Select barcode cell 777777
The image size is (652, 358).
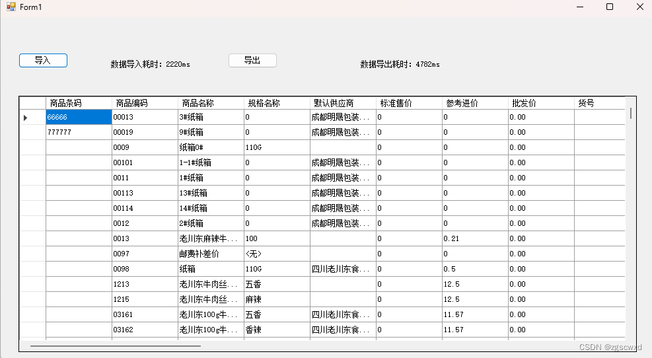click(79, 132)
